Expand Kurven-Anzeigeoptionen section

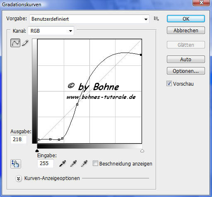pos(18,178)
